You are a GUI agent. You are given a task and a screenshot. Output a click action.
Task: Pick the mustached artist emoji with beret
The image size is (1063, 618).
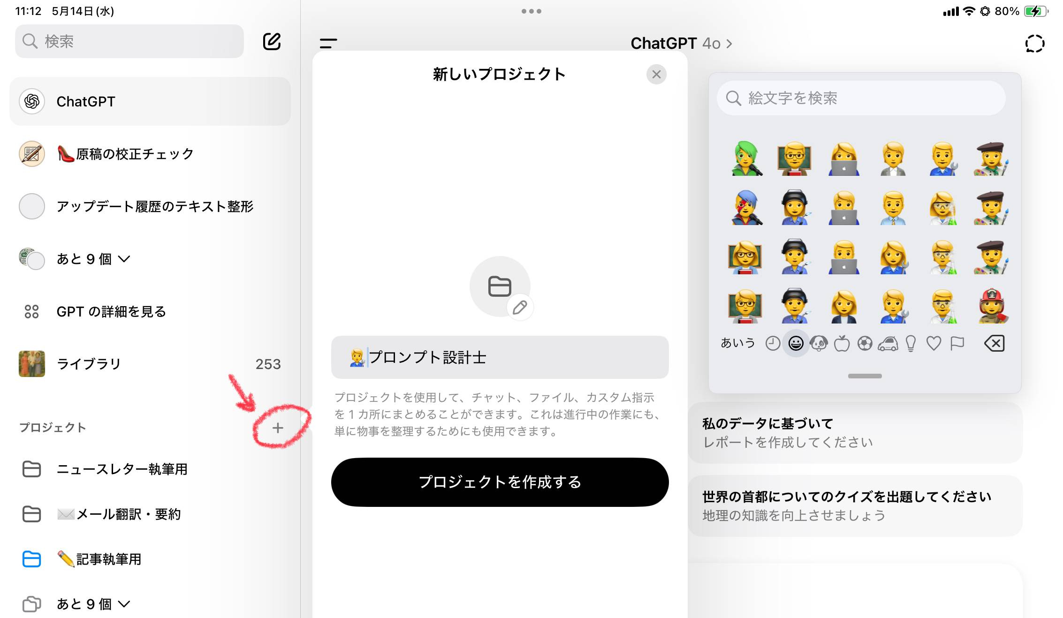click(x=992, y=257)
